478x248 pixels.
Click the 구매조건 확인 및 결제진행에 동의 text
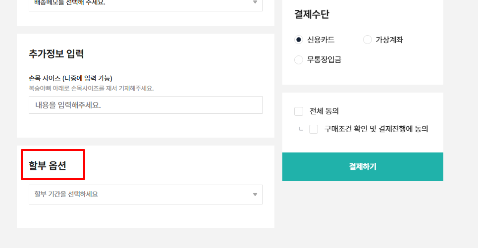(x=376, y=129)
